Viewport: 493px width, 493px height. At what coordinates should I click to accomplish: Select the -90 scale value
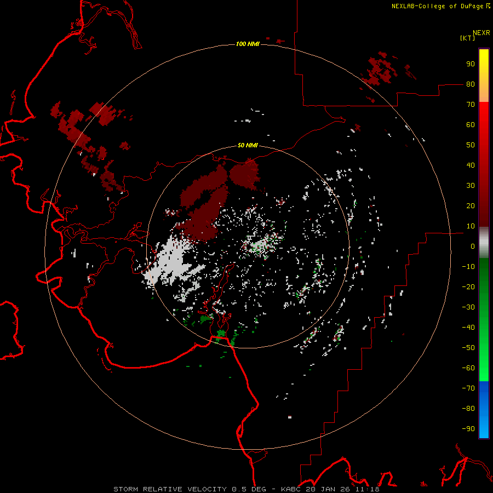(468, 429)
